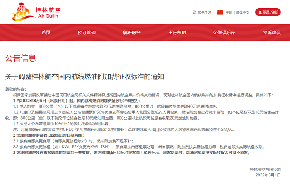This screenshot has width=290, height=185.
Task: Click the bold line 1 自2022年3月5日
Action: pyautogui.click(x=77, y=101)
